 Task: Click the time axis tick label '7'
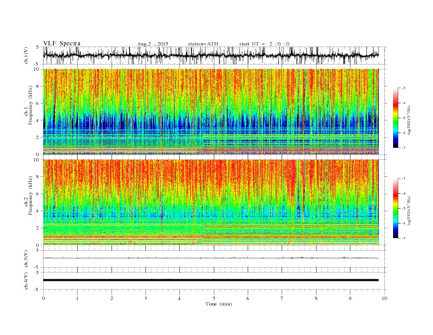[x=282, y=298]
